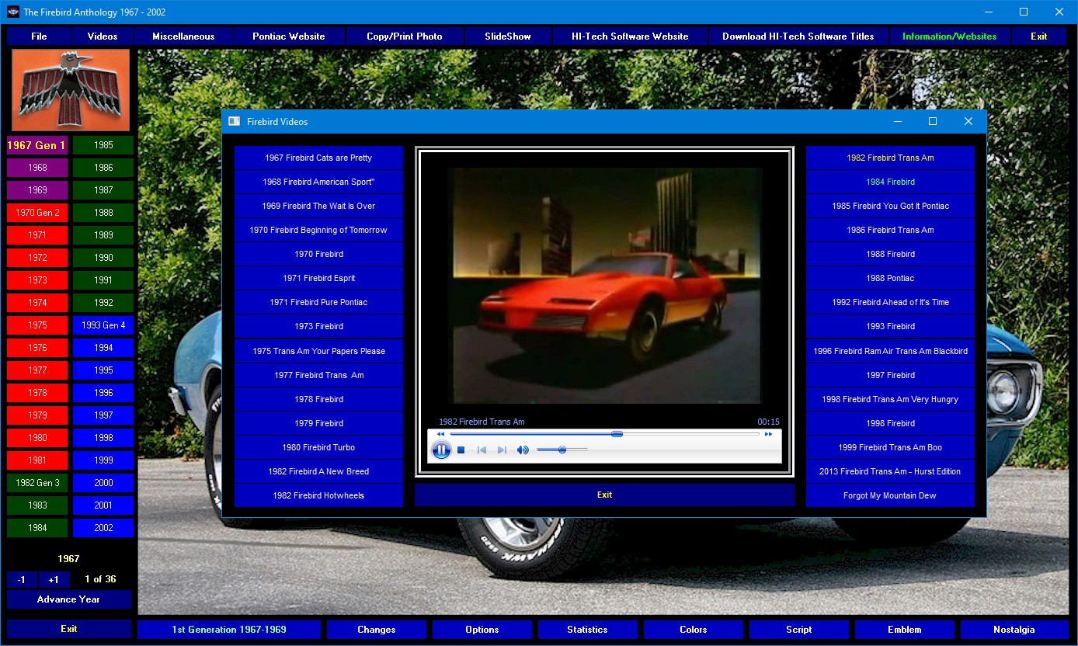
Task: Click the +1 photo stepper button
Action: point(54,579)
